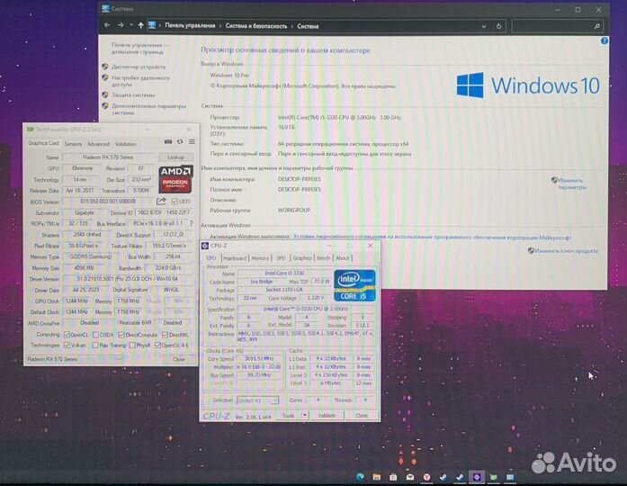Switch to the Sensors tab in GPU-Z
627x486 pixels.
(73, 144)
